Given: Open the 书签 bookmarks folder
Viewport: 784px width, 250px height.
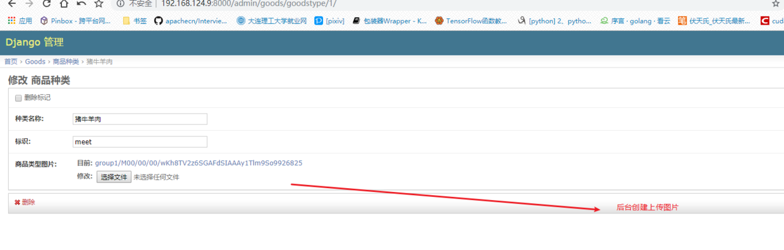Looking at the screenshot, I should point(135,21).
